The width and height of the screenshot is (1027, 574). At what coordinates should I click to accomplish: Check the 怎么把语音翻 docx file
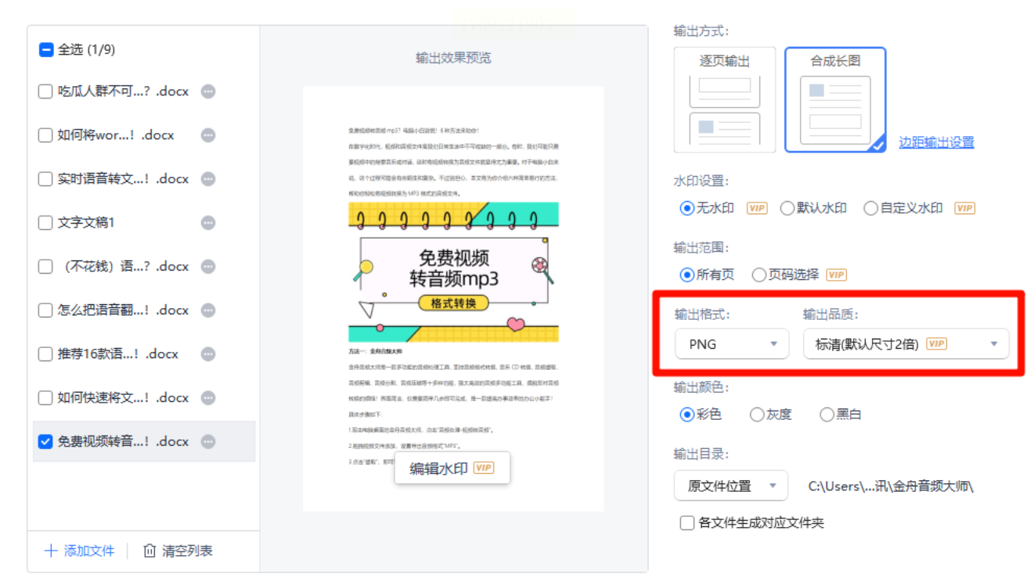(x=45, y=310)
